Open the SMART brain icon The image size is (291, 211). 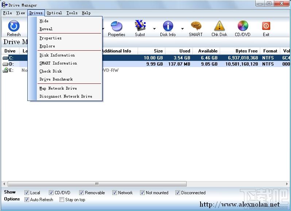[196, 26]
